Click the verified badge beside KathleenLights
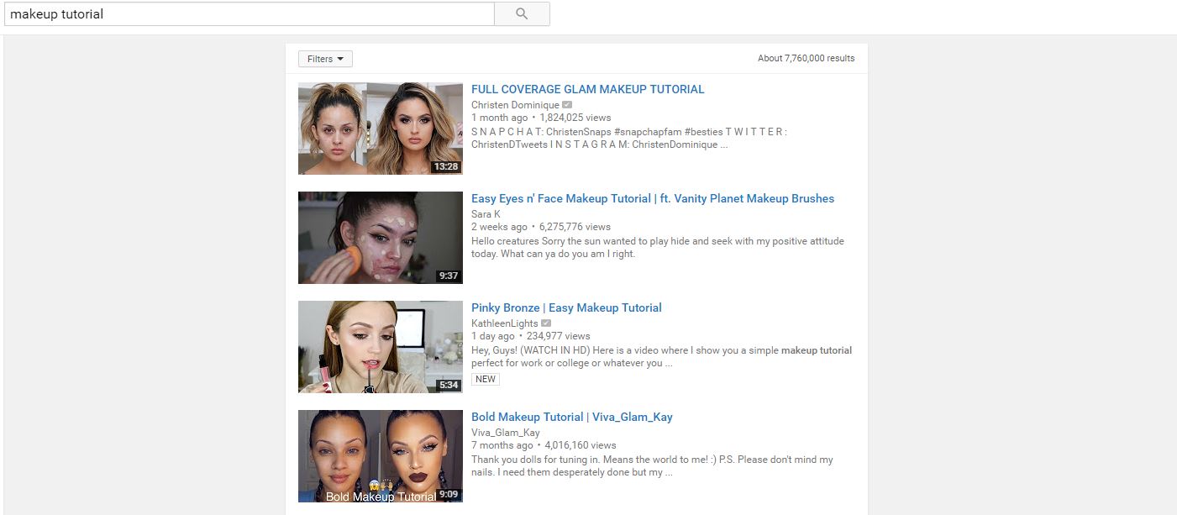Screen dimensions: 1177x515 (x=546, y=323)
